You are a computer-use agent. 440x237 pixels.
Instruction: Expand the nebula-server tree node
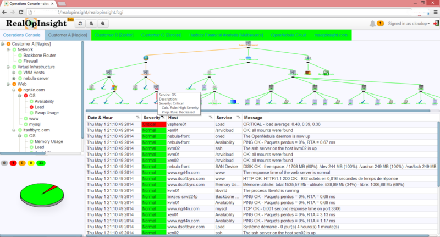[x=14, y=79]
